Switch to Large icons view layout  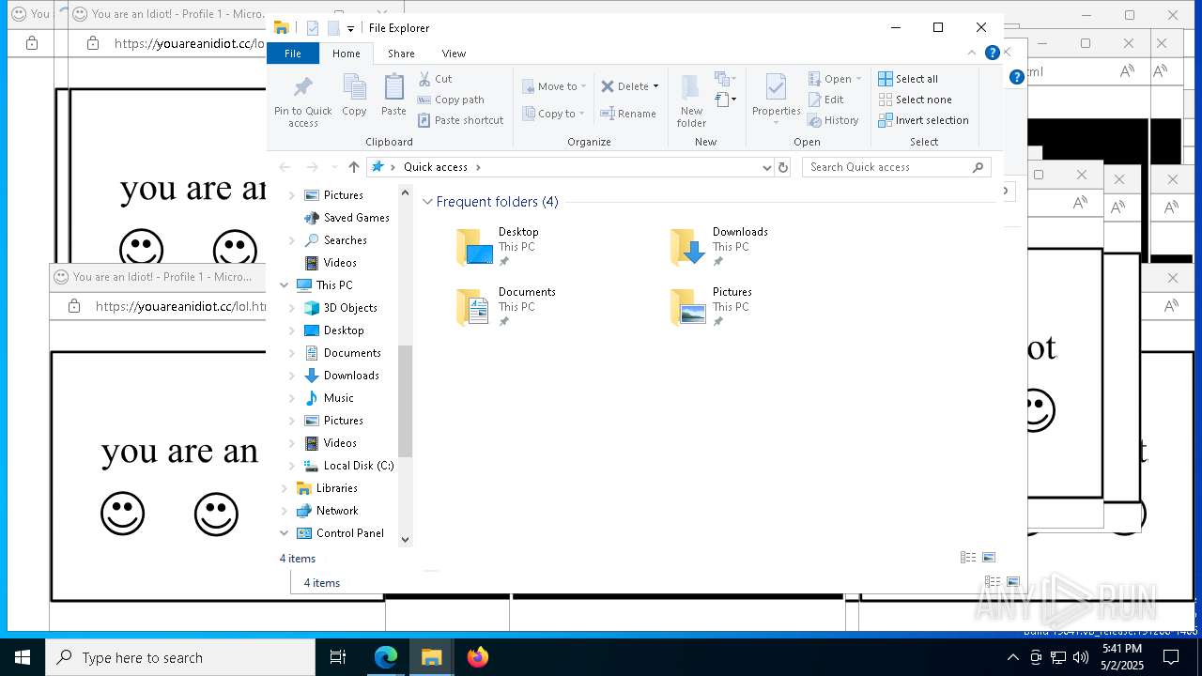point(988,558)
